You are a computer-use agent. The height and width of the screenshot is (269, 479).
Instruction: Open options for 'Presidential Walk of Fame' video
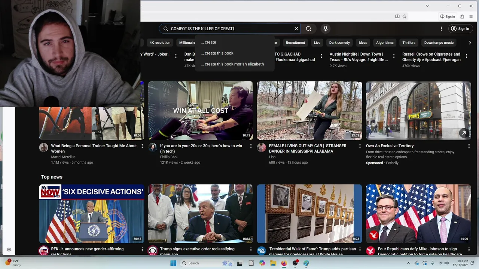tap(360, 249)
